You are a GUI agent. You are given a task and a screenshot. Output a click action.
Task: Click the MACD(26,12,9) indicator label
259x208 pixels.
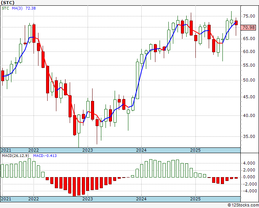[x=16, y=156]
